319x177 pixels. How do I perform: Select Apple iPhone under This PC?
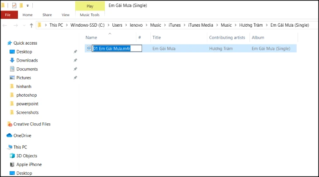pyautogui.click(x=29, y=164)
